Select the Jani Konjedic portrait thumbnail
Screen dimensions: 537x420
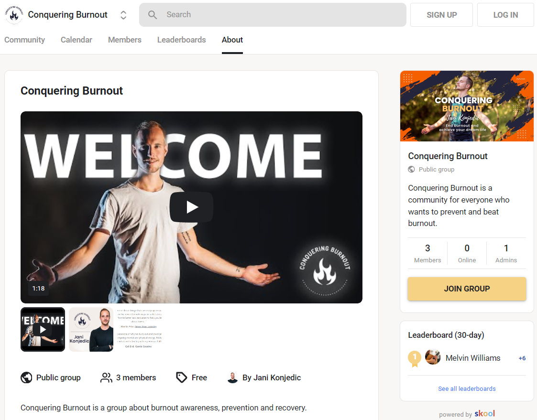click(x=91, y=329)
